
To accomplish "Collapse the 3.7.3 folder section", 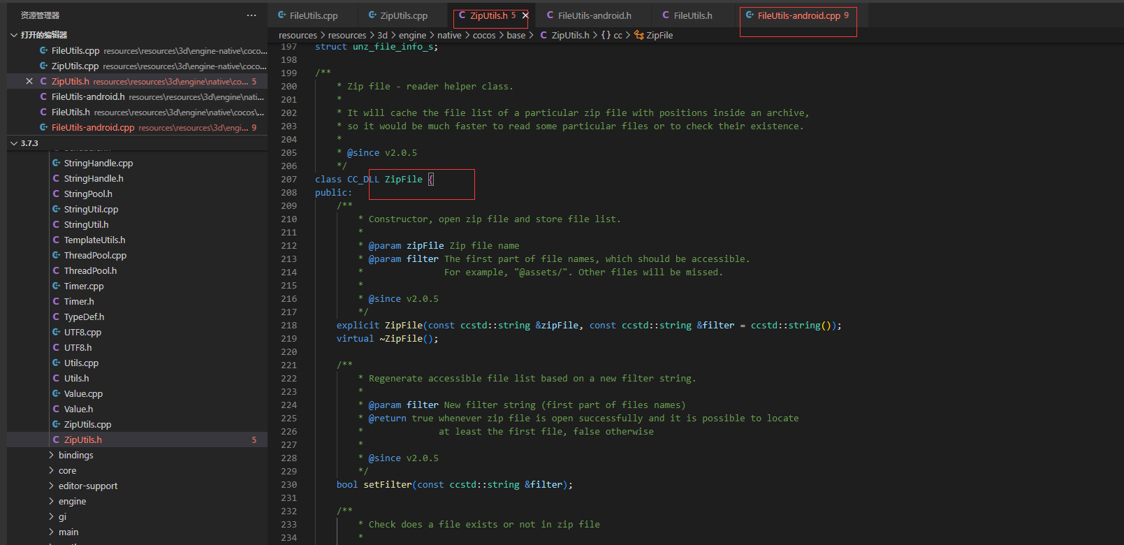I will tap(14, 143).
